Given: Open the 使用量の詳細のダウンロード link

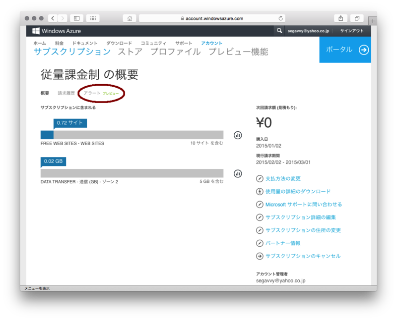Looking at the screenshot, I should tap(298, 192).
